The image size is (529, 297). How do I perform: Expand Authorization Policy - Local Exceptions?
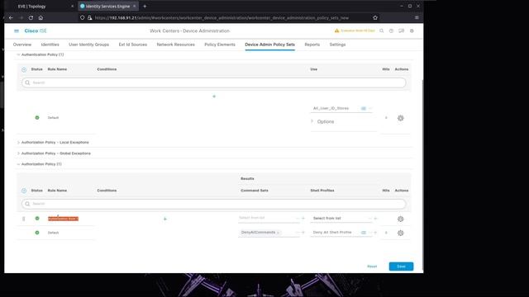[x=18, y=143]
